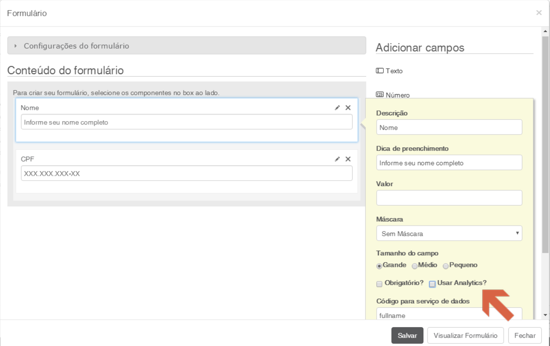Click the Nome preview input in form content
Viewport: 550px width, 346px height.
click(x=187, y=122)
